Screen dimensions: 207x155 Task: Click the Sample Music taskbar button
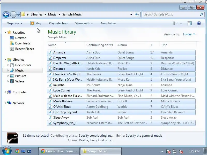(x=101, y=151)
